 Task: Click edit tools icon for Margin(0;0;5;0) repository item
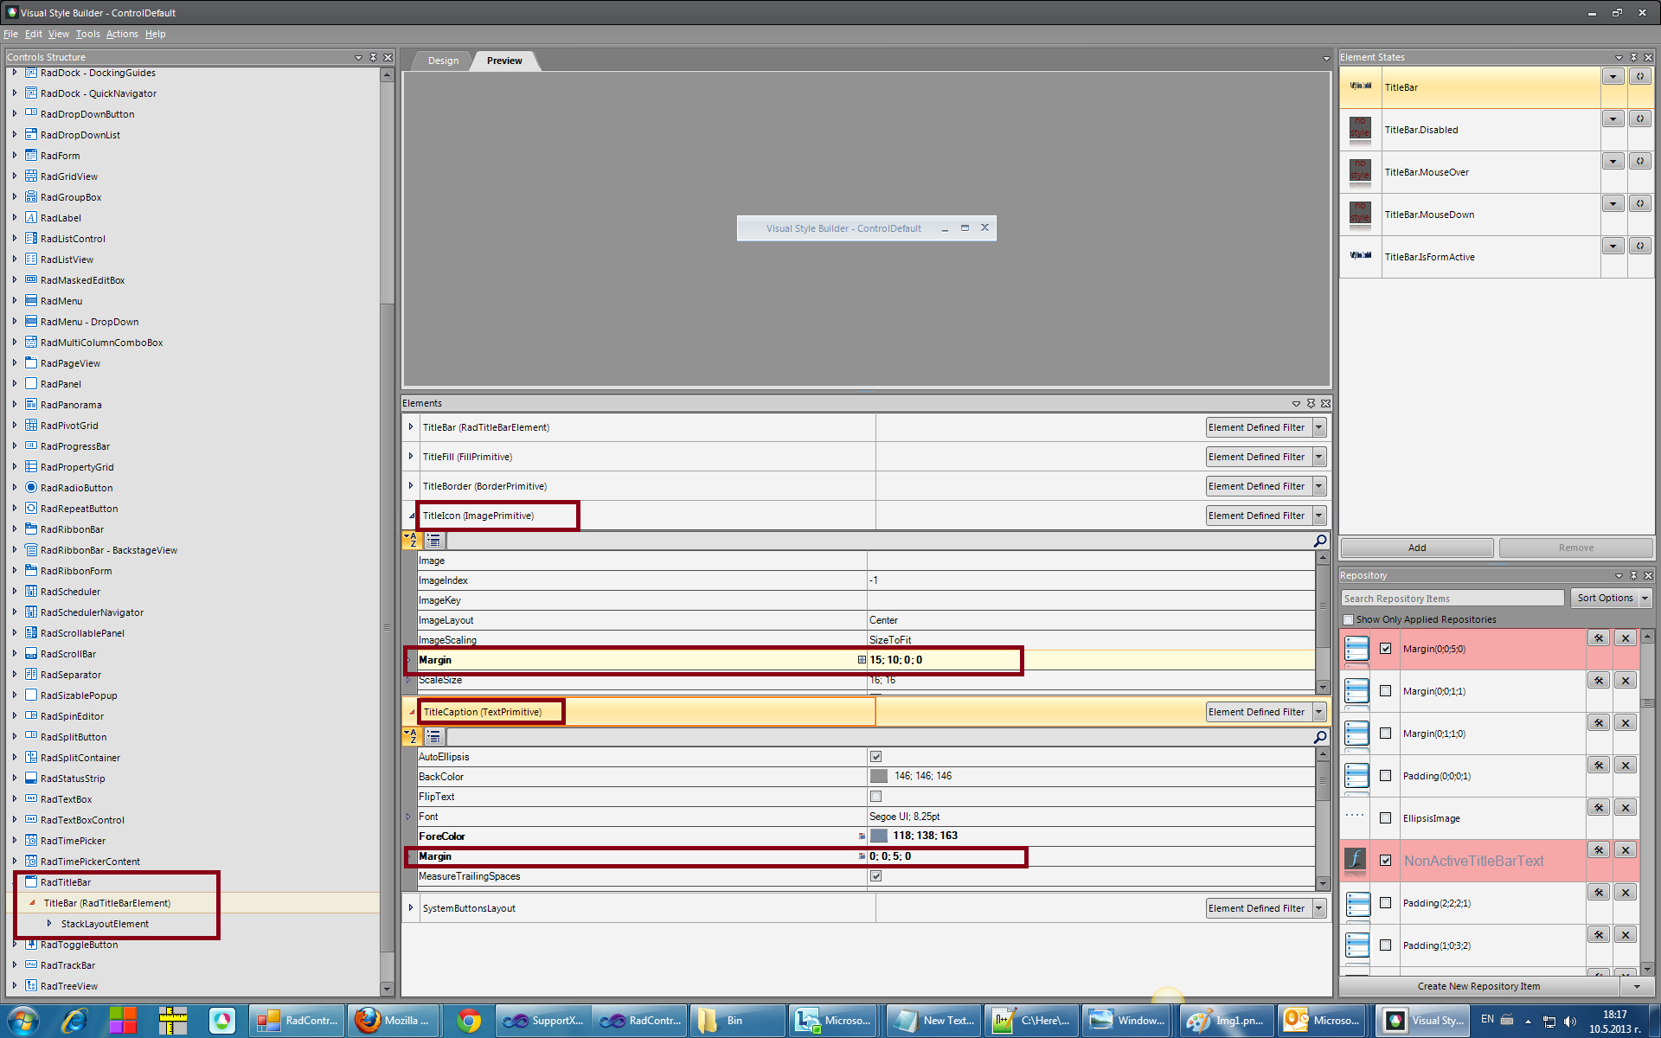tap(1599, 638)
